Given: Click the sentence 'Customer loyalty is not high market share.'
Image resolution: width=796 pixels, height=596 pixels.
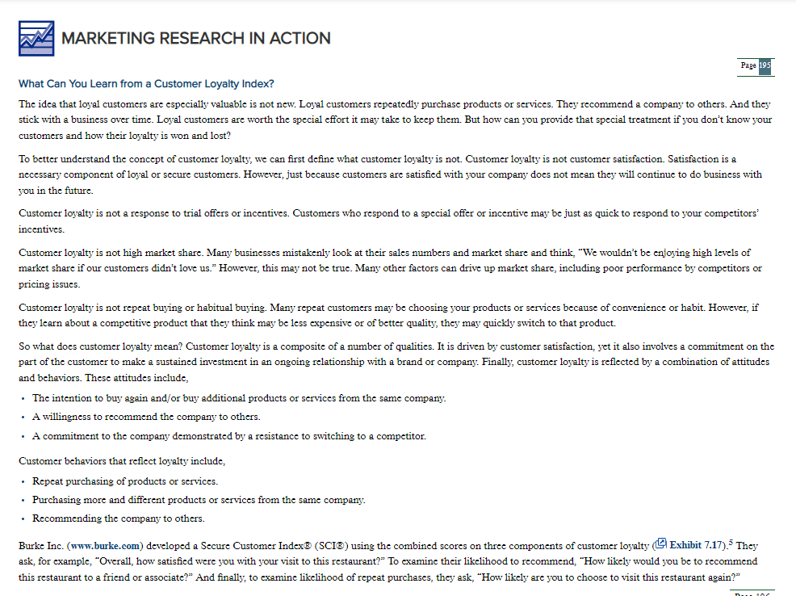Looking at the screenshot, I should coord(111,253).
